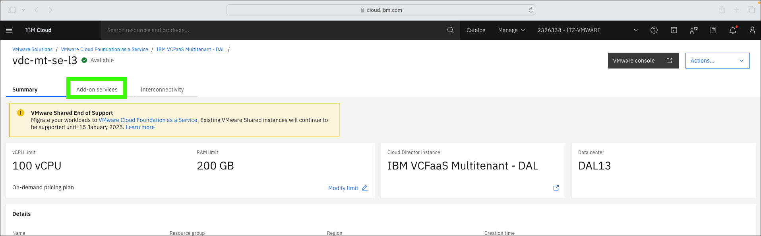
Task: Click the VMware Solutions breadcrumb
Action: coord(32,49)
